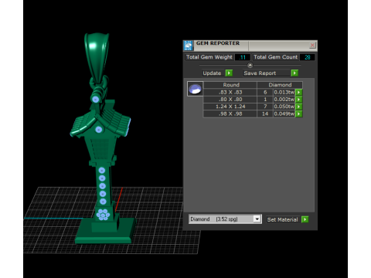This screenshot has height=278, width=371.
Task: Collapse the panel using the round arrow handle
Action: point(250,65)
